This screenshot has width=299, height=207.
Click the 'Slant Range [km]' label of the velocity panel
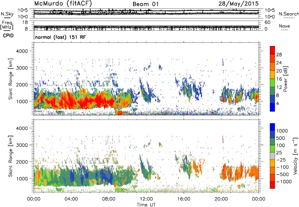click(x=10, y=156)
